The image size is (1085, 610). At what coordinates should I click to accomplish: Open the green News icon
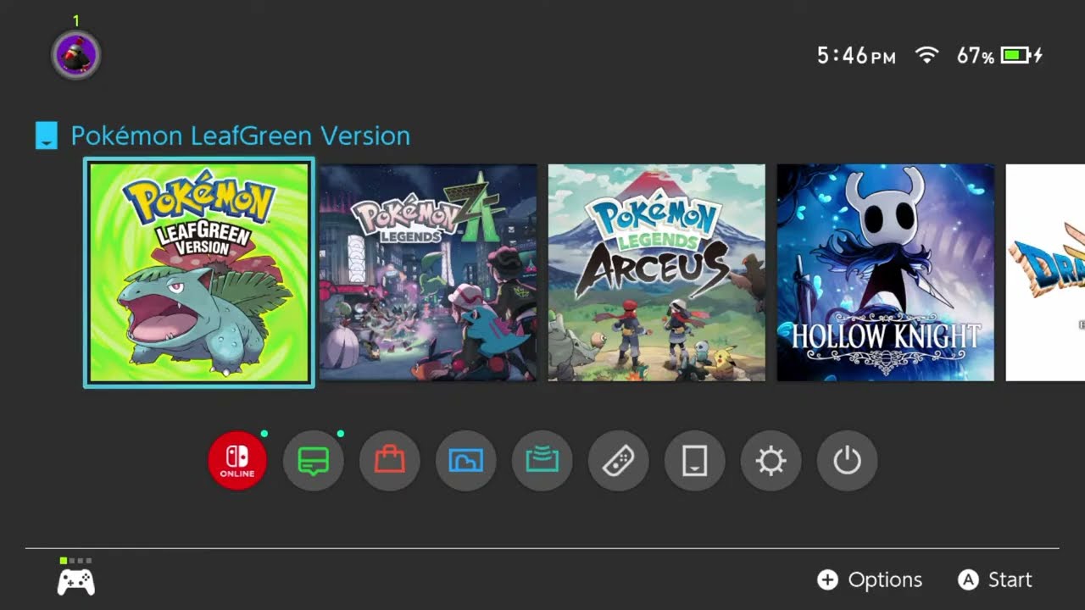[x=314, y=461]
